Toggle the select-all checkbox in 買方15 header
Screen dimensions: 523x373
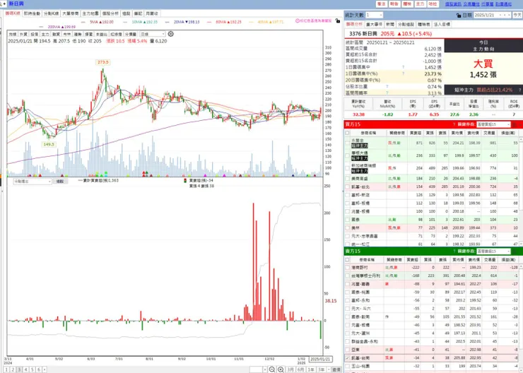click(348, 133)
